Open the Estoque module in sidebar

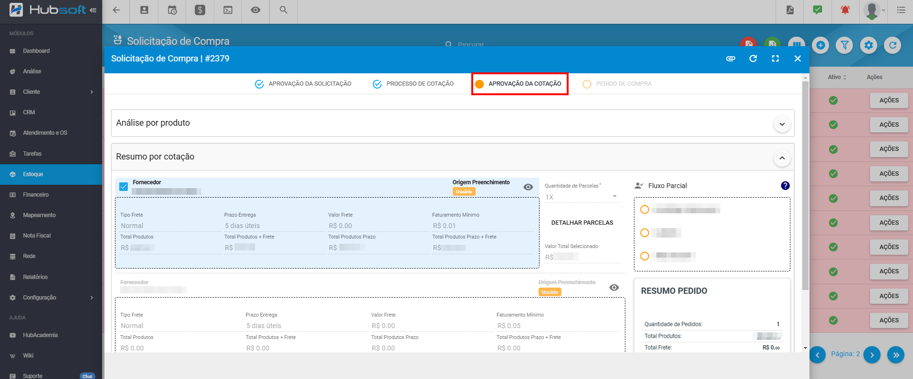(33, 174)
